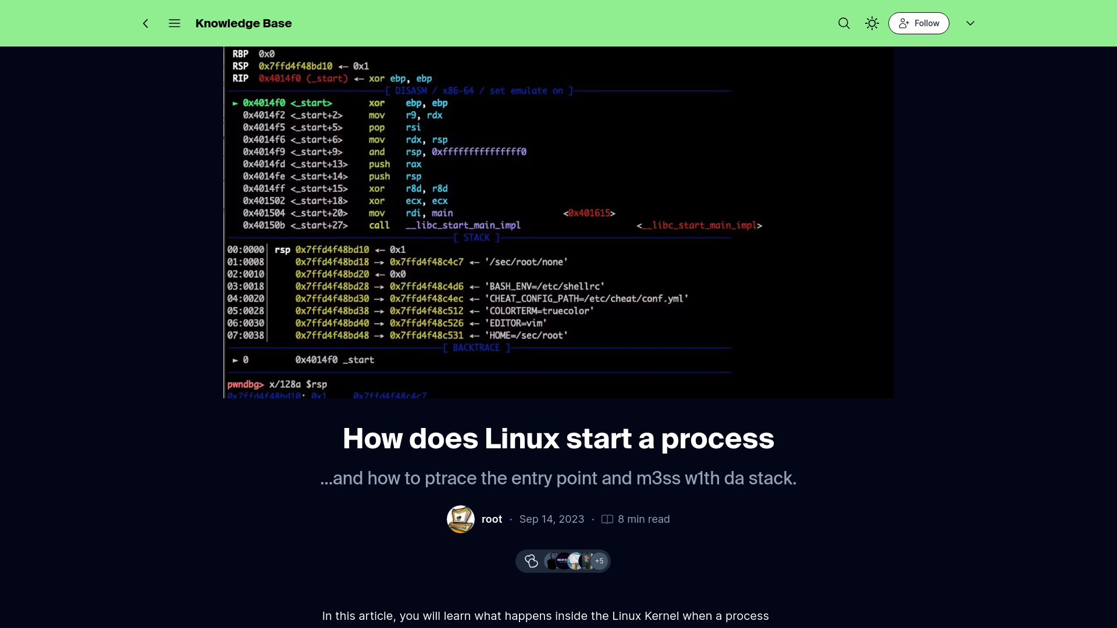Click the reading time clock icon
This screenshot has height=628, width=1117.
(607, 519)
